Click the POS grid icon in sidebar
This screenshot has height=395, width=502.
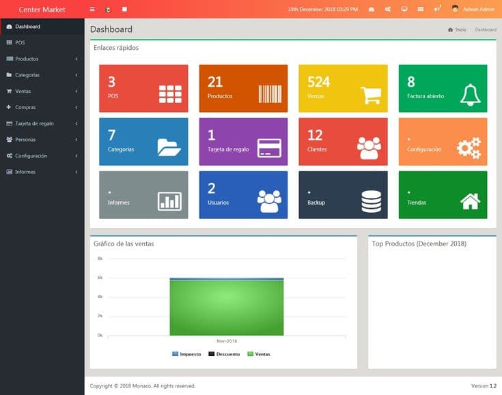[10, 42]
